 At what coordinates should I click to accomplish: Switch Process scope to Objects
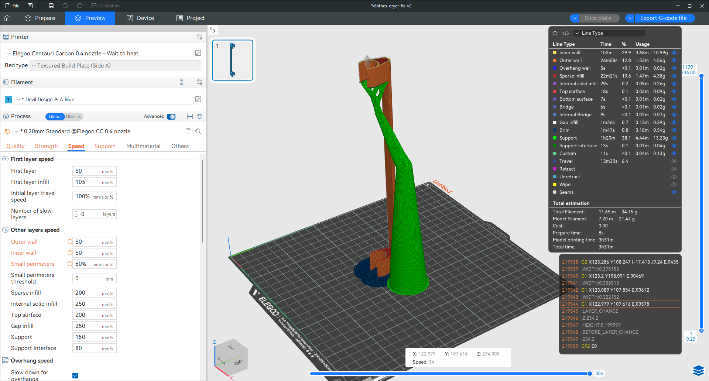[73, 117]
